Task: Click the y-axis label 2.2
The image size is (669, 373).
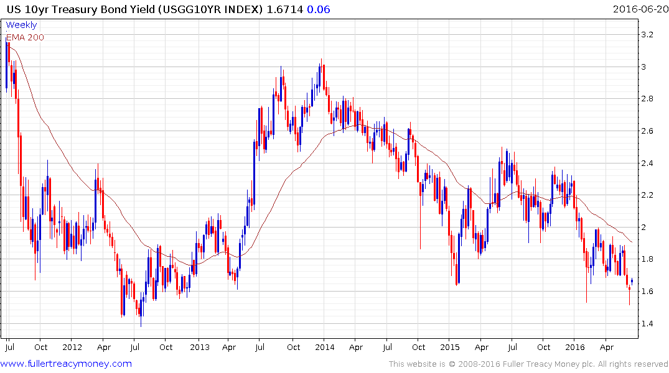Action: 647,195
